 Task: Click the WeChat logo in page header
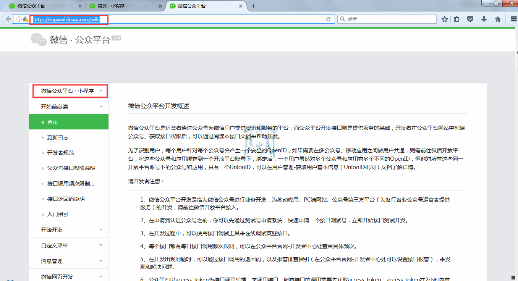point(39,40)
